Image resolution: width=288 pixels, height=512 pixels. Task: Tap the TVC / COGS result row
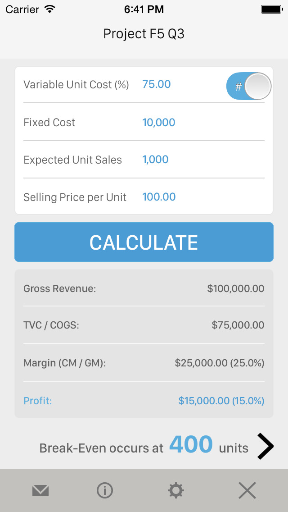click(144, 325)
